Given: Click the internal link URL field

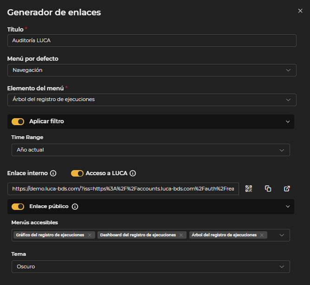Looking at the screenshot, I should (x=123, y=189).
